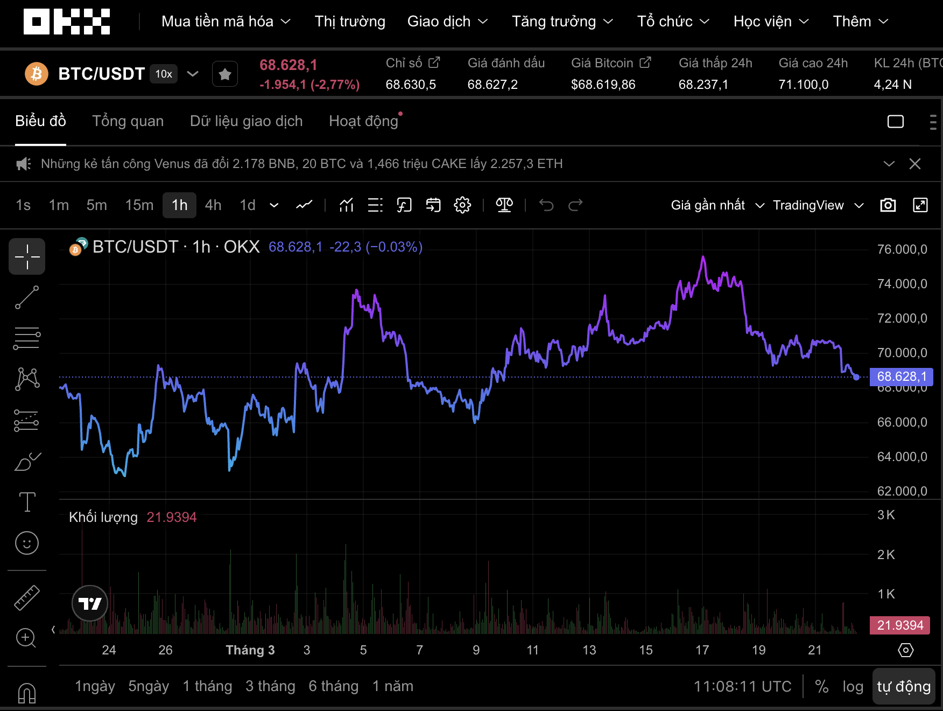Viewport: 943px width, 711px height.
Task: Add BTC/USDT to favorites star
Action: point(225,74)
